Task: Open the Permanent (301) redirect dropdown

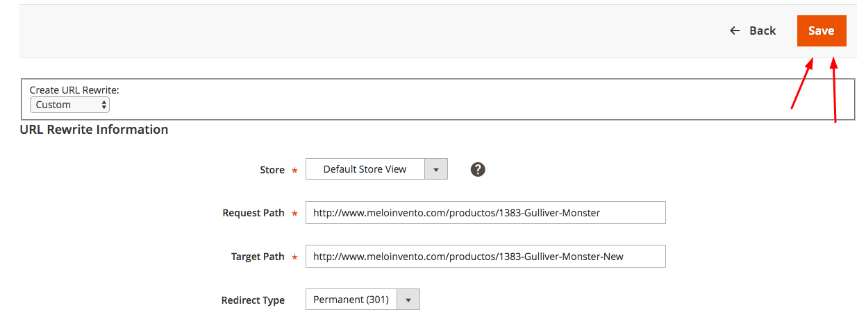Action: pyautogui.click(x=363, y=300)
